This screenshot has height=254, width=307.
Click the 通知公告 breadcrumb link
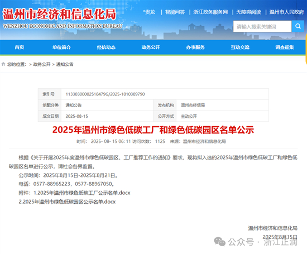pos(65,64)
